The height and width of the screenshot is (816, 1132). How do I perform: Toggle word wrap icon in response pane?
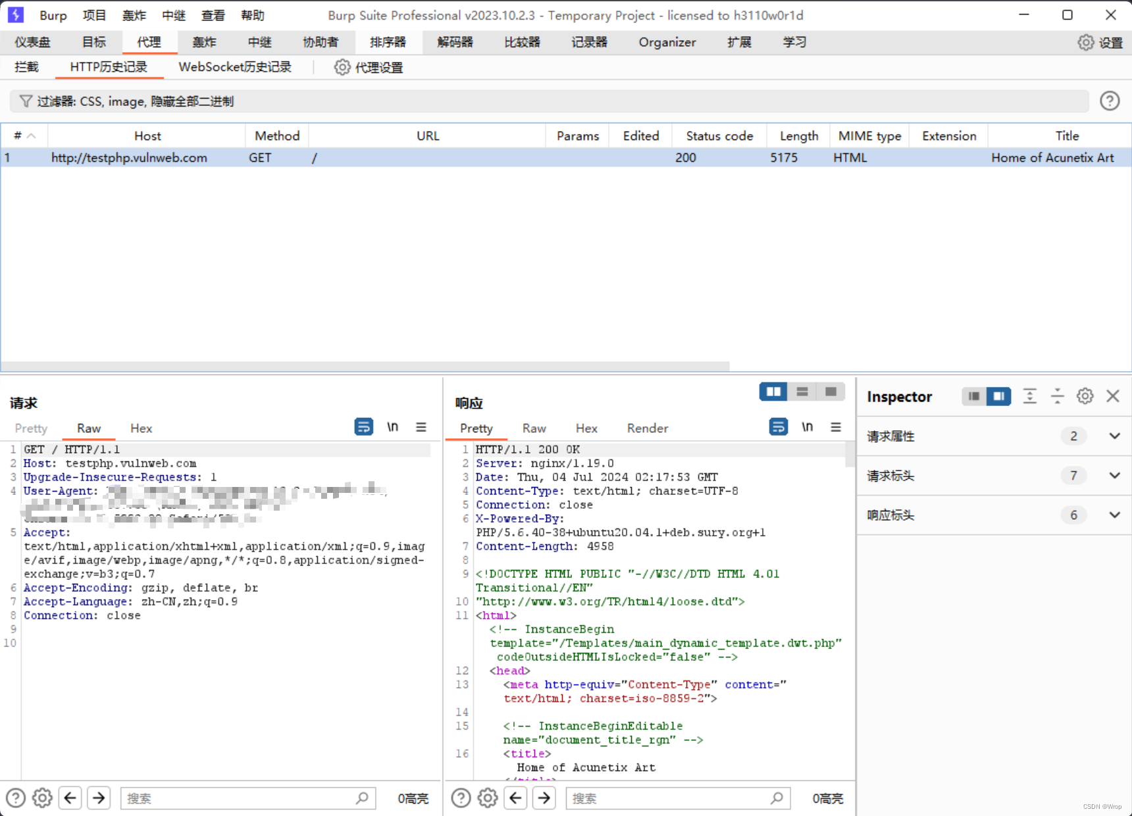pyautogui.click(x=778, y=427)
